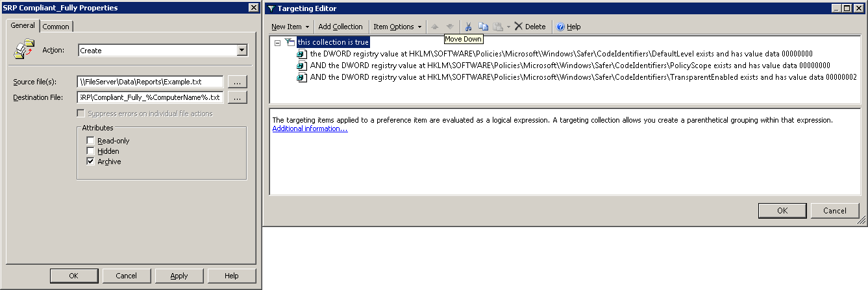This screenshot has height=290, width=868.
Task: Open the Item Options menu
Action: point(397,27)
